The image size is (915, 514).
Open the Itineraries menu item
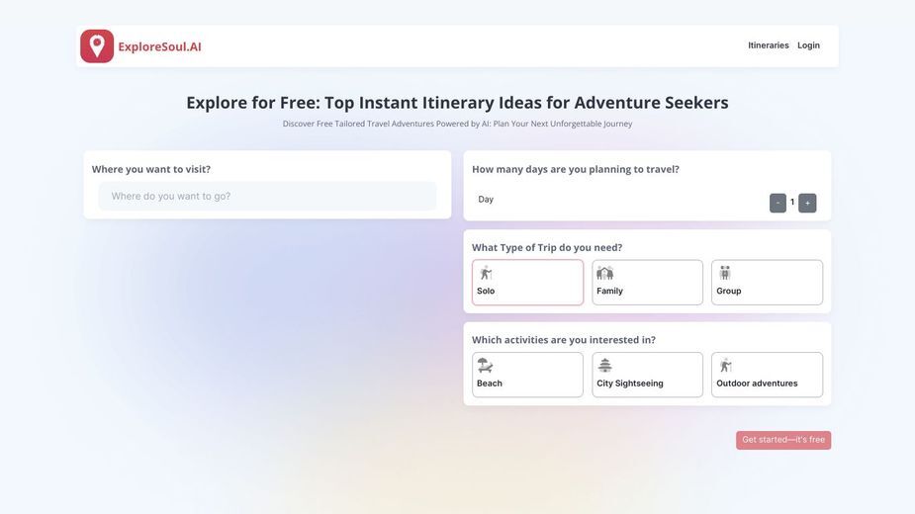pyautogui.click(x=768, y=45)
